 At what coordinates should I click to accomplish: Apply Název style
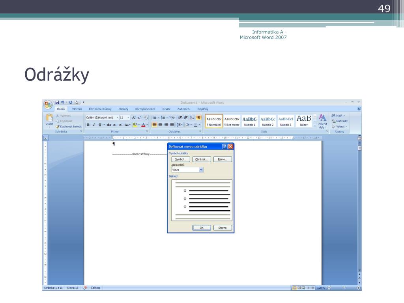pyautogui.click(x=304, y=121)
